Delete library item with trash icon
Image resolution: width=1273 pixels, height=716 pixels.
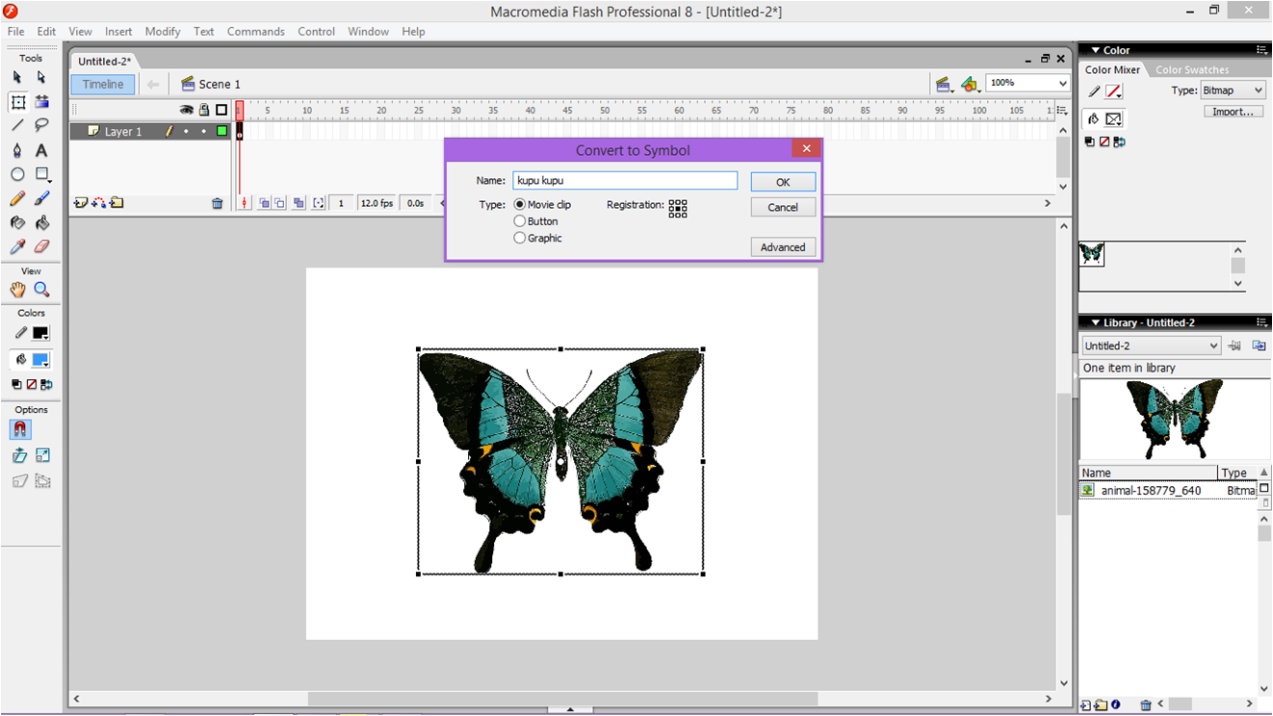(1145, 705)
